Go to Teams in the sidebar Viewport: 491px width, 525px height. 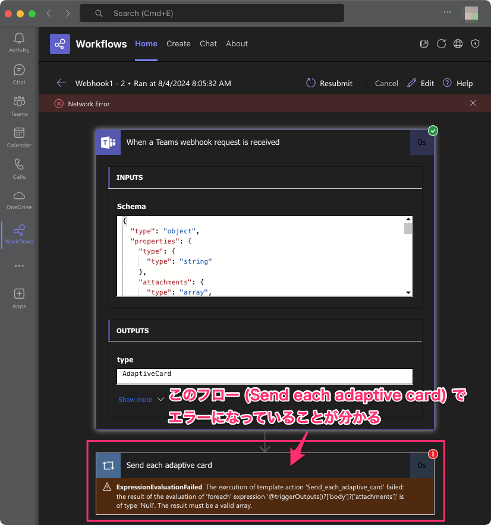coord(19,106)
